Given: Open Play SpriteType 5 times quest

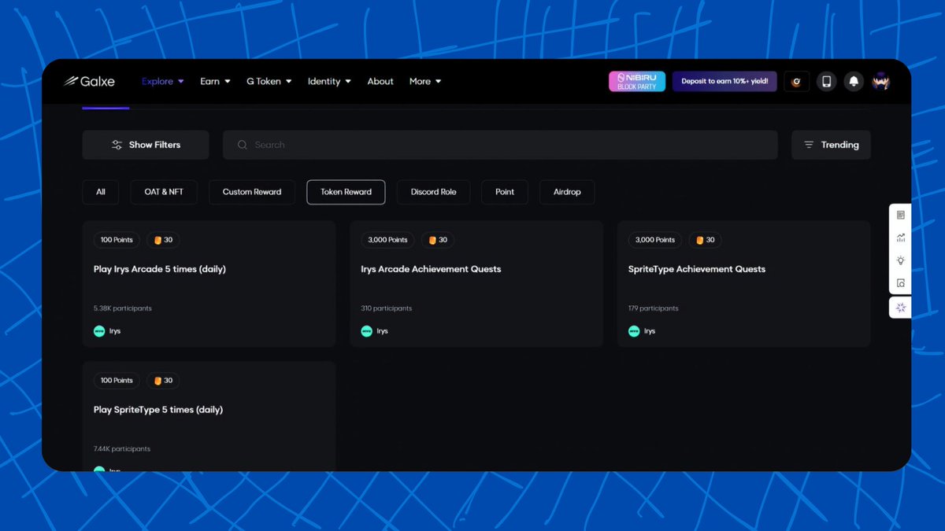Looking at the screenshot, I should tap(209, 416).
